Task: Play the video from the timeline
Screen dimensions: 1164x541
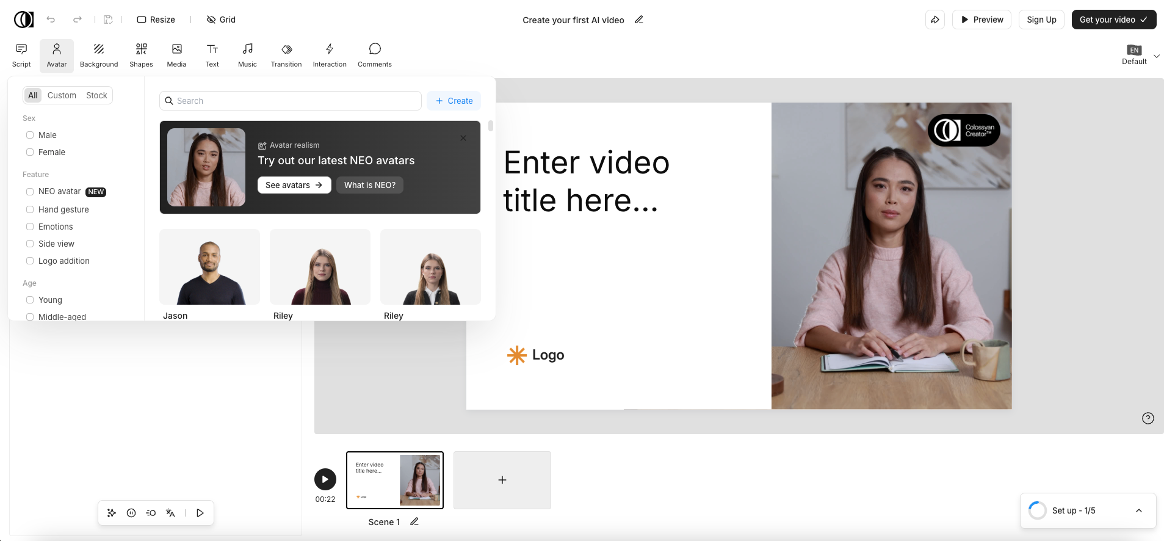Action: pos(325,479)
